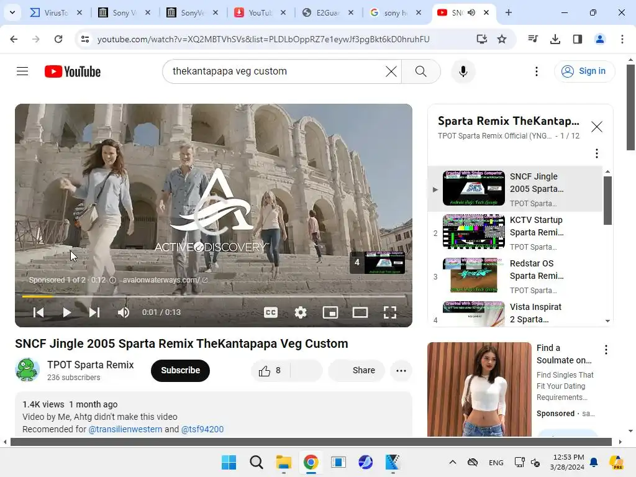Open the tab search dropdown arrow
The width and height of the screenshot is (636, 477).
(12, 12)
